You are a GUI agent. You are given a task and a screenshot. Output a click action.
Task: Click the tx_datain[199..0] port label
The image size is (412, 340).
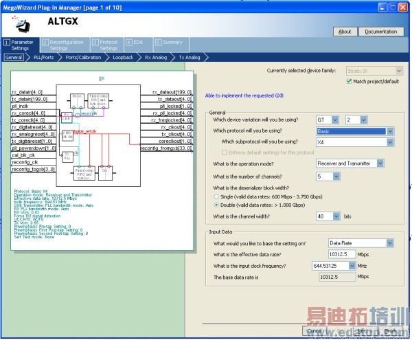(x=30, y=99)
